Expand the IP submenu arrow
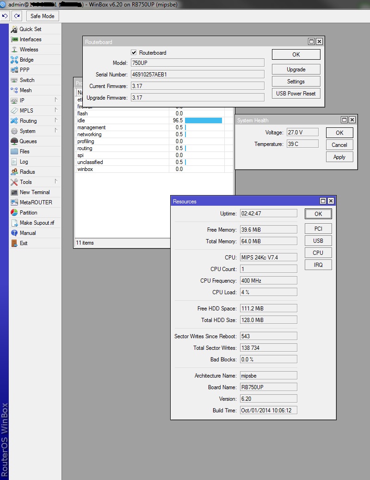 (56, 100)
